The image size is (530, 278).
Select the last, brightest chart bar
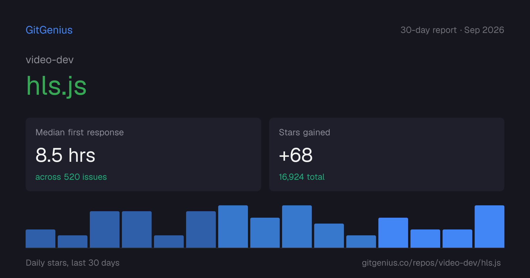point(489,227)
